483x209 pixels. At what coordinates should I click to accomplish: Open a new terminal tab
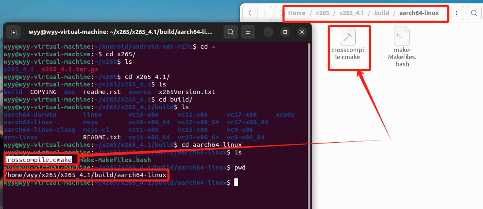pos(13,32)
